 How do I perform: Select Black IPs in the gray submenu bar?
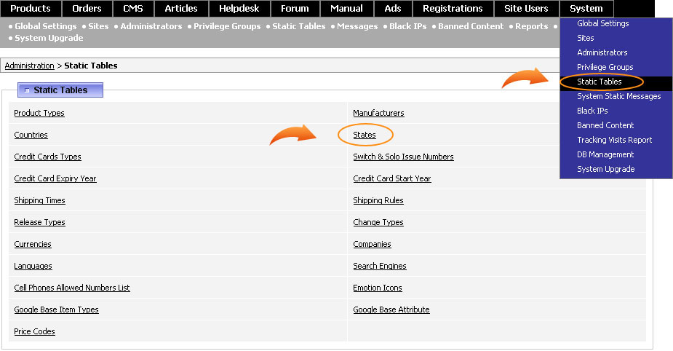(407, 26)
